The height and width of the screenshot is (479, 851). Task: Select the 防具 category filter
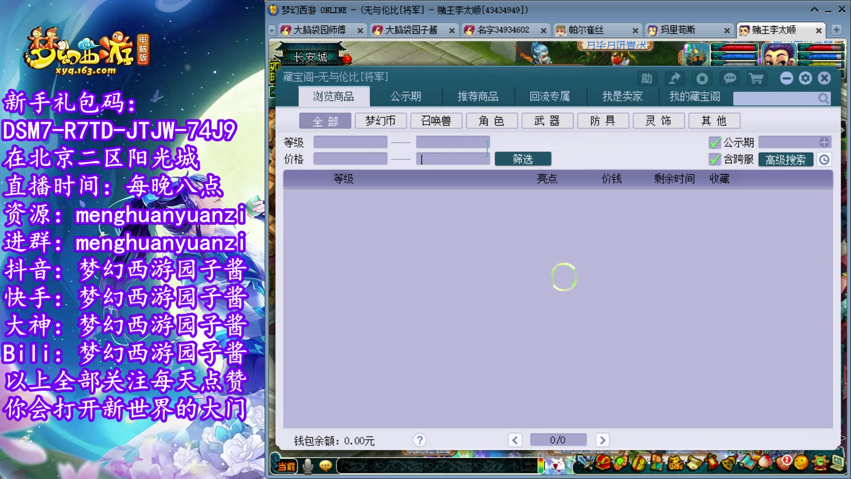pyautogui.click(x=603, y=121)
